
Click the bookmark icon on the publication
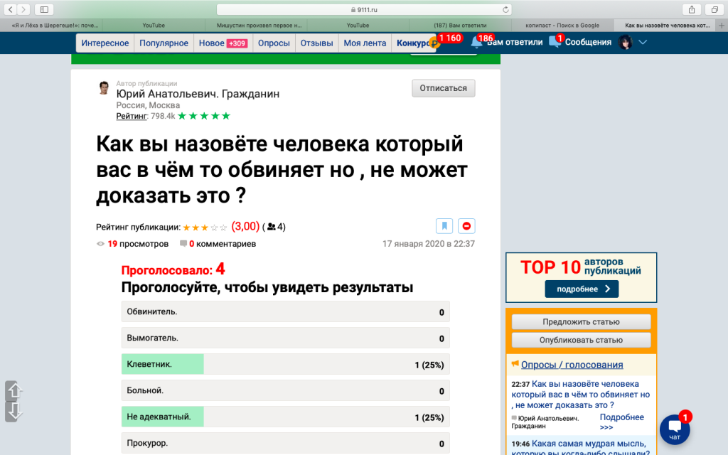tap(444, 226)
